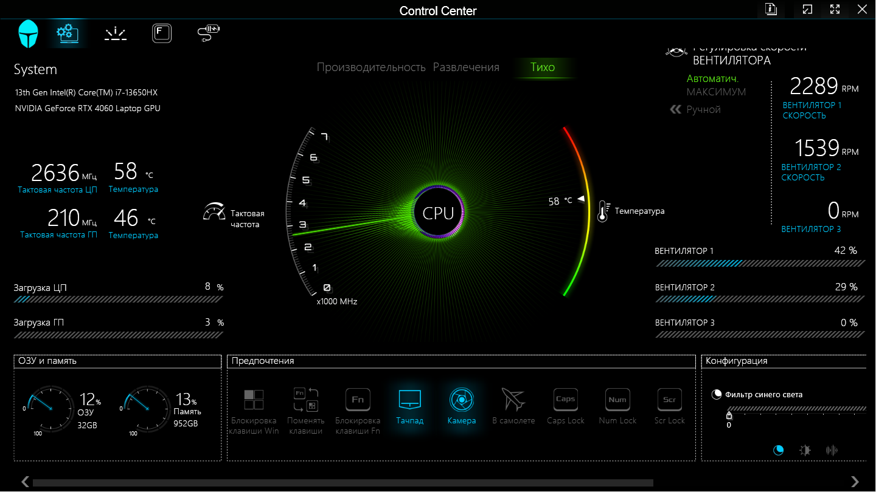876x492 pixels.
Task: Open the F key macro tab icon
Action: [162, 33]
